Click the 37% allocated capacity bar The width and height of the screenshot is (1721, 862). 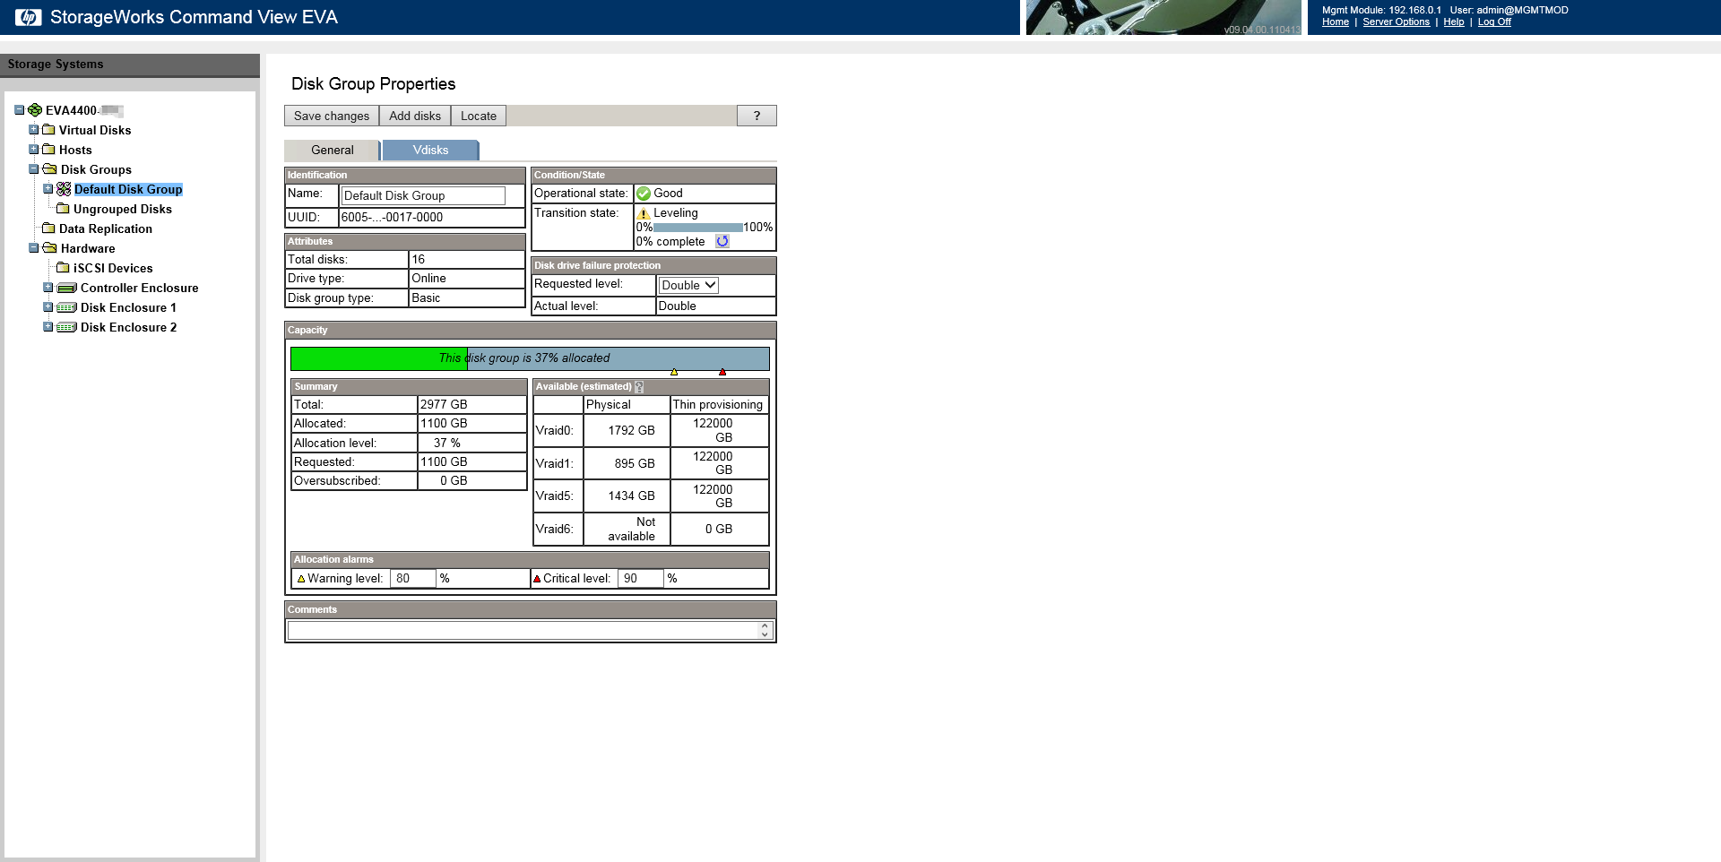pos(529,358)
